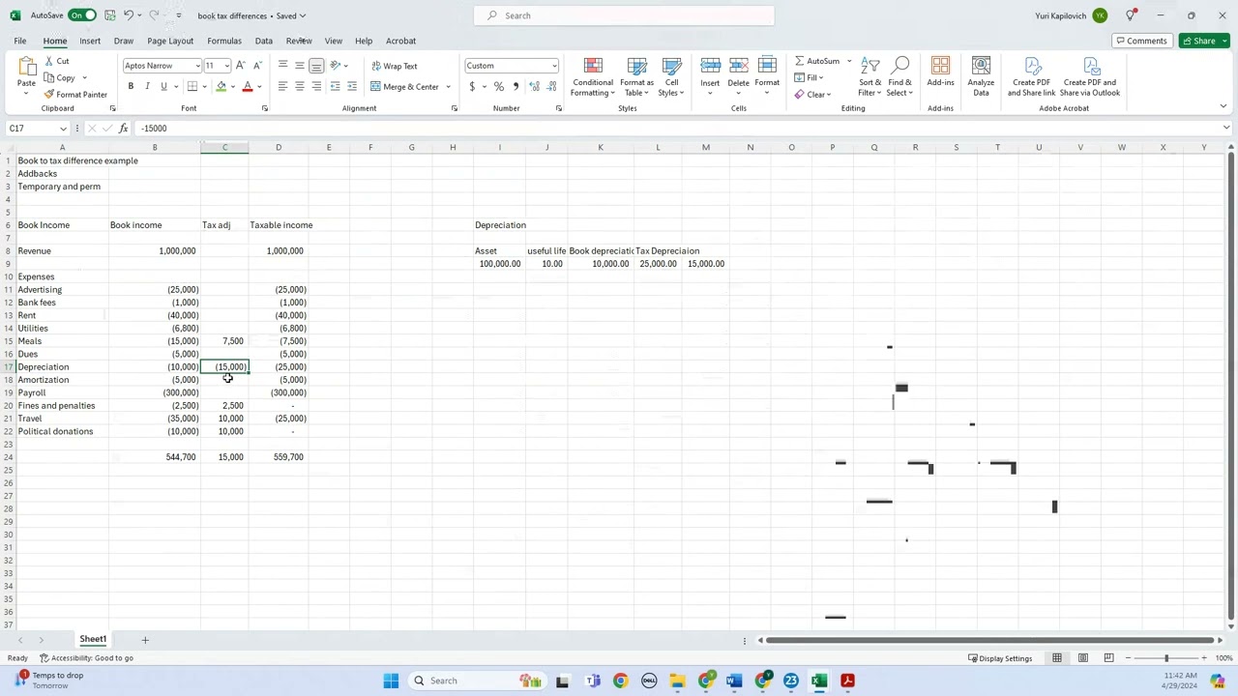Screen dimensions: 1238x696
Task: Click the Sheet1 tab
Action: [93, 639]
